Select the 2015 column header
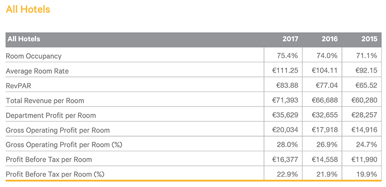386x187 pixels. point(369,39)
